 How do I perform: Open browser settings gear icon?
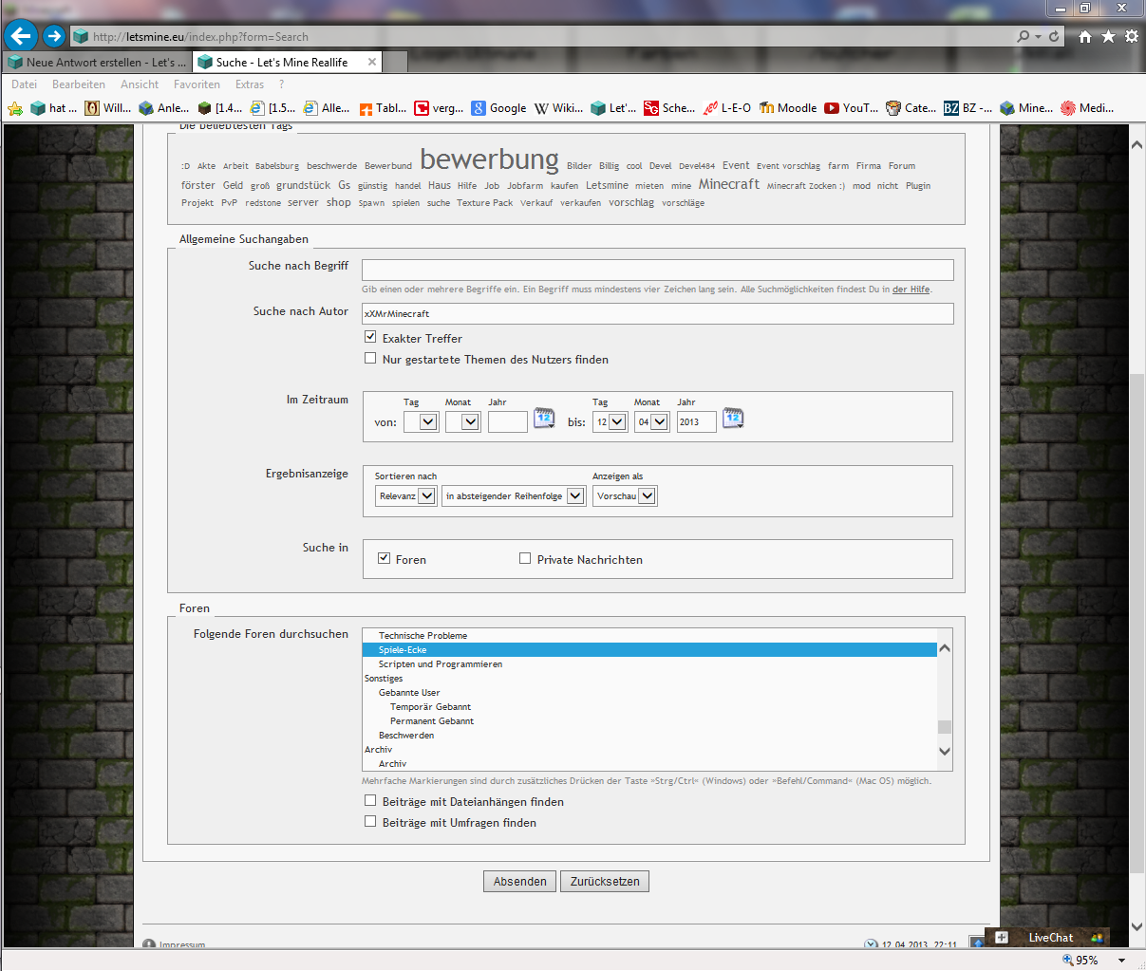pos(1131,36)
